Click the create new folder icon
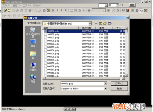Image resolution: width=153 pixels, height=112 pixels. coord(105,23)
